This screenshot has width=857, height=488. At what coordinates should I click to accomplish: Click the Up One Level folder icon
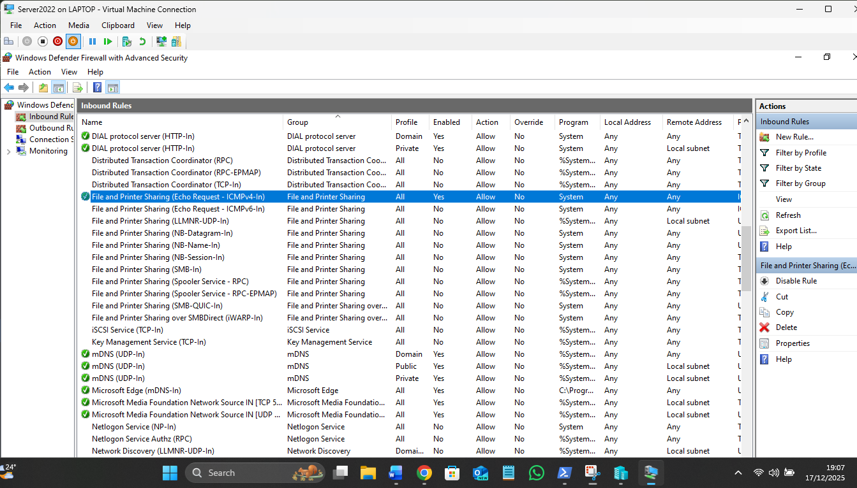click(x=43, y=87)
